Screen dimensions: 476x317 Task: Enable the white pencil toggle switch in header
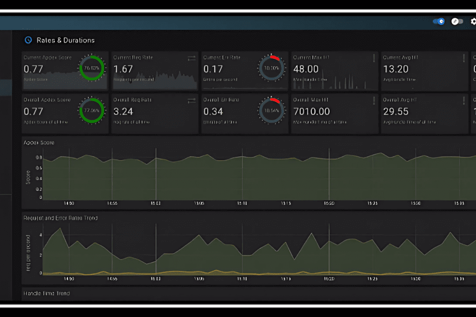pyautogui.click(x=457, y=21)
